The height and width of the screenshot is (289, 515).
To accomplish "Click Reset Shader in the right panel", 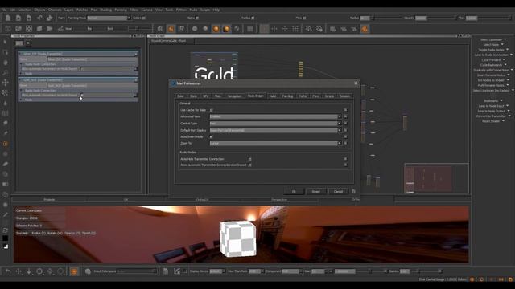I will (x=491, y=121).
